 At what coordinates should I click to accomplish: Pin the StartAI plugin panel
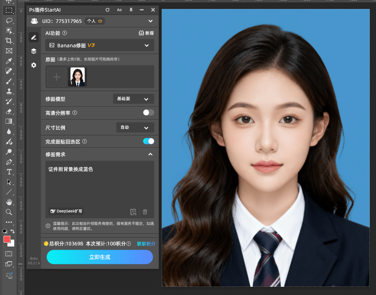[131, 10]
